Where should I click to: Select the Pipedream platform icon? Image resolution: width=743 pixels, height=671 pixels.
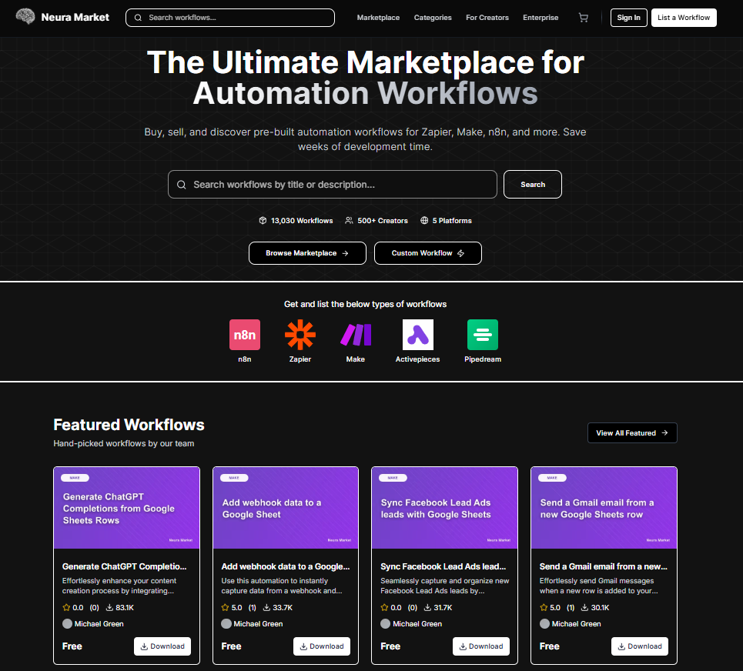pyautogui.click(x=483, y=335)
